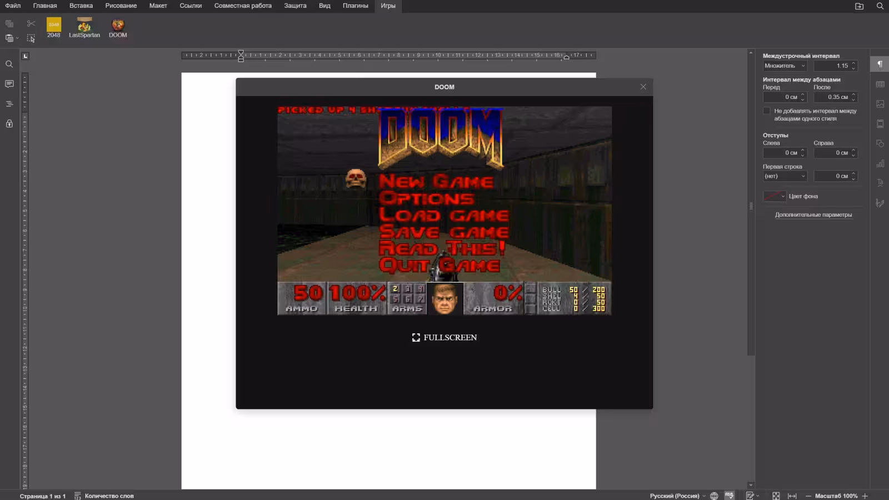Switch to the Рисование tab
The width and height of the screenshot is (889, 500).
(121, 6)
